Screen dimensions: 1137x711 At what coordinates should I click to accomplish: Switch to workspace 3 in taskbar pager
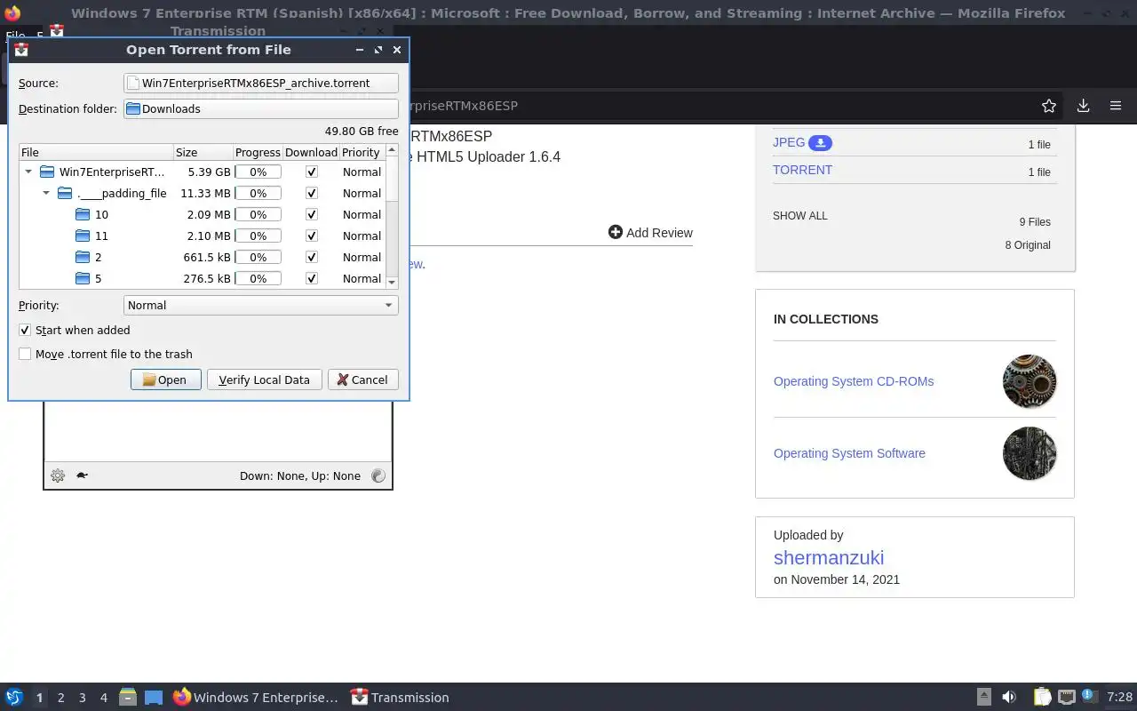(82, 698)
